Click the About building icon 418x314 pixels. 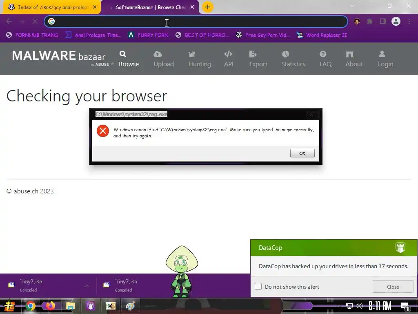349,54
